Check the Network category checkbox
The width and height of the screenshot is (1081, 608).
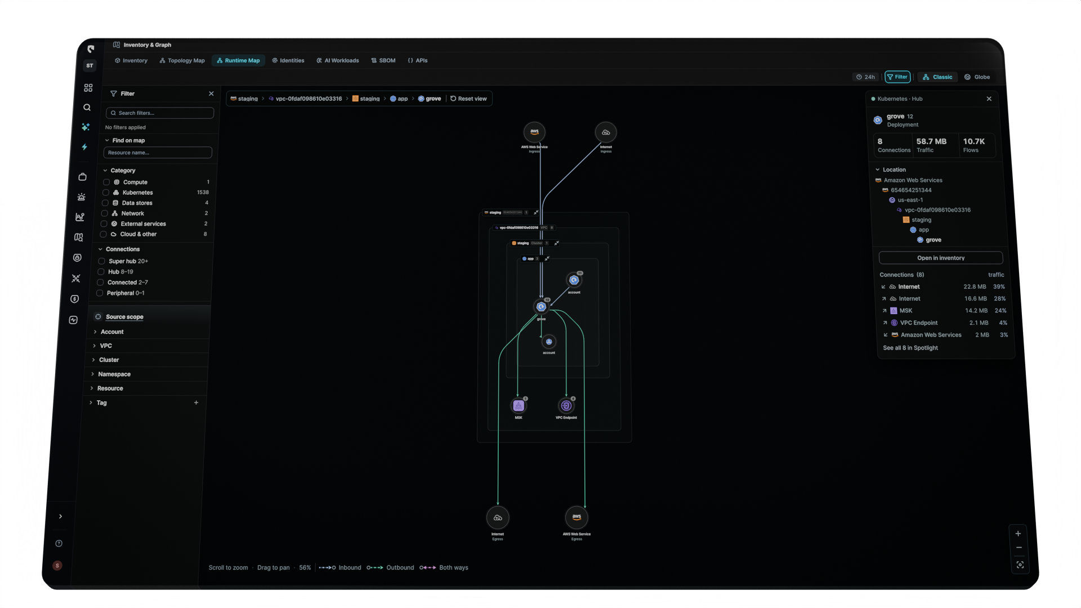click(104, 213)
